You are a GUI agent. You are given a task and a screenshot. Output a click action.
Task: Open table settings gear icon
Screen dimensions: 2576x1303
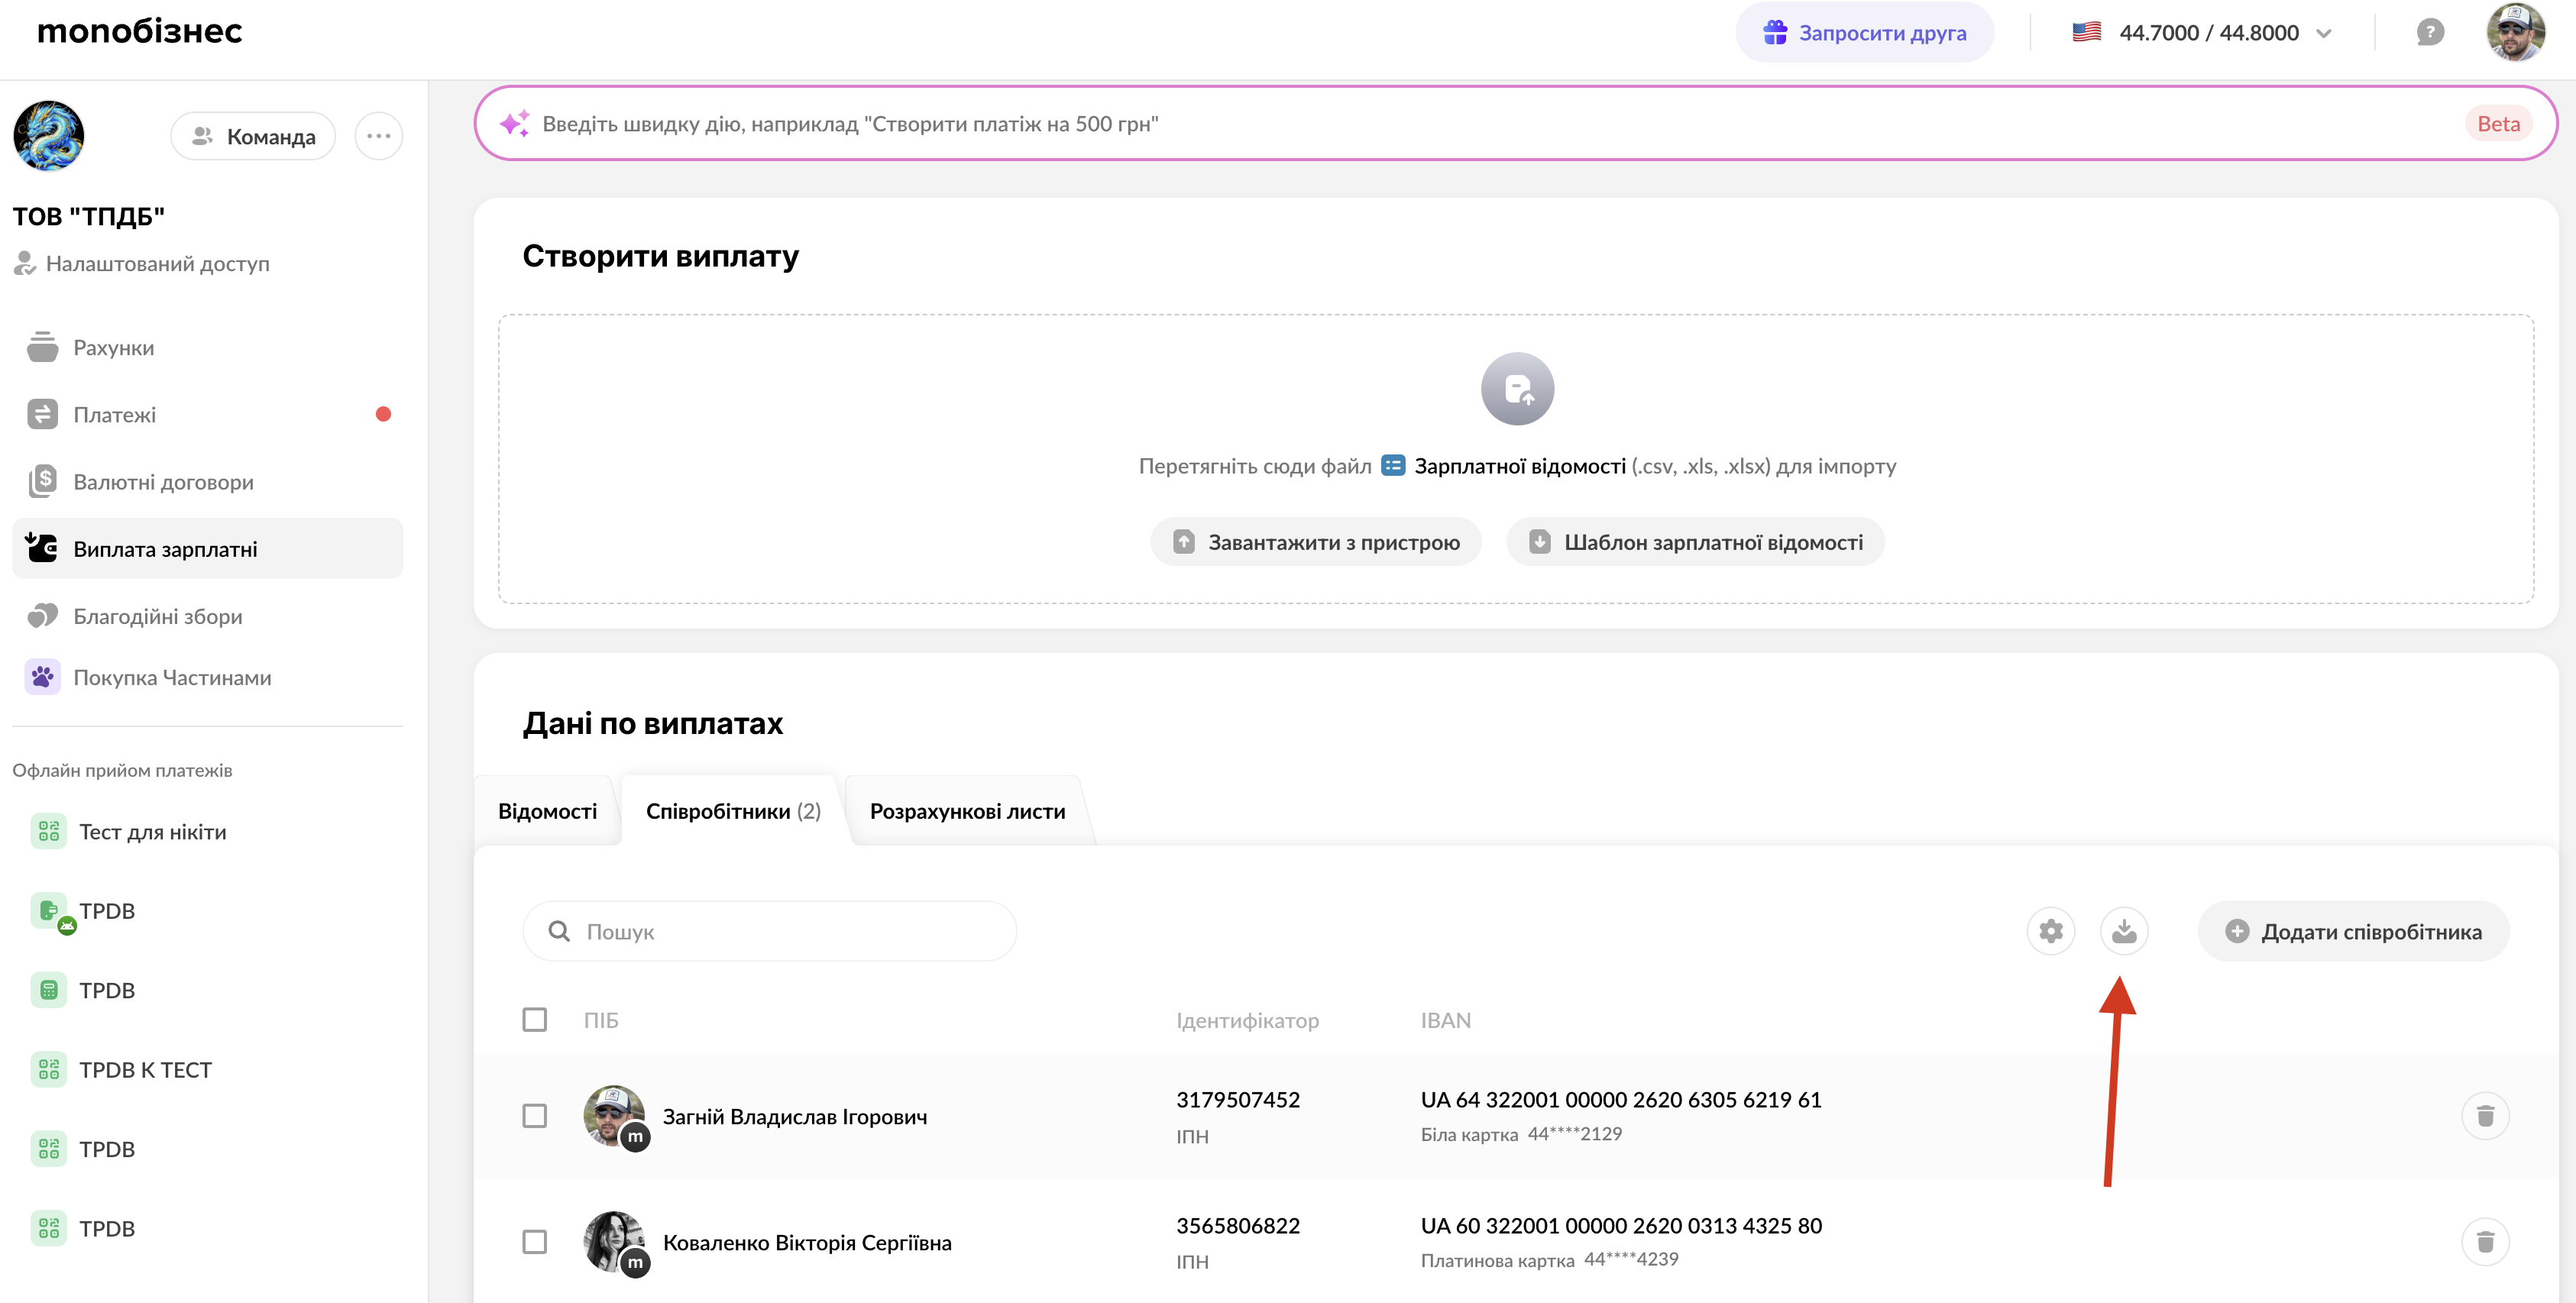2051,931
